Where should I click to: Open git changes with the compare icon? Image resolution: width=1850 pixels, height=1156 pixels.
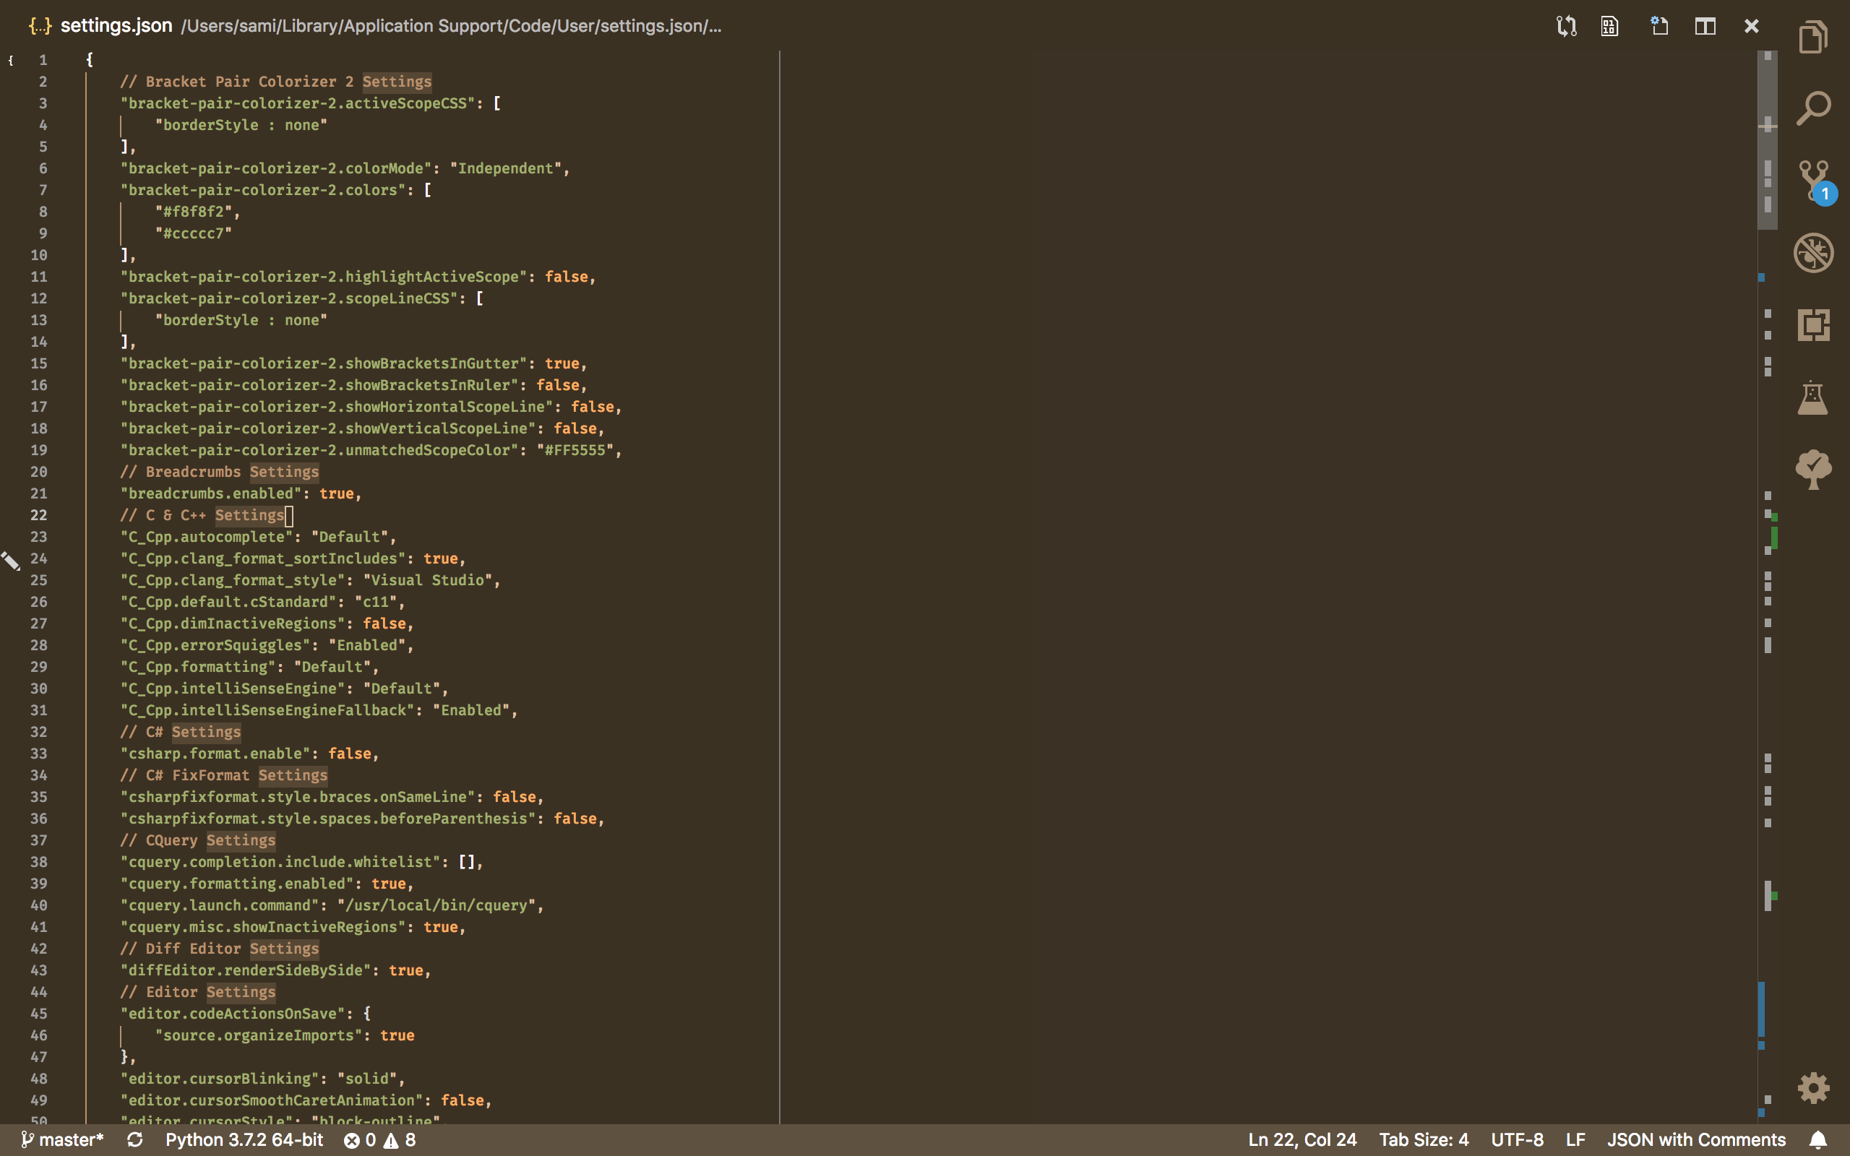point(1565,25)
